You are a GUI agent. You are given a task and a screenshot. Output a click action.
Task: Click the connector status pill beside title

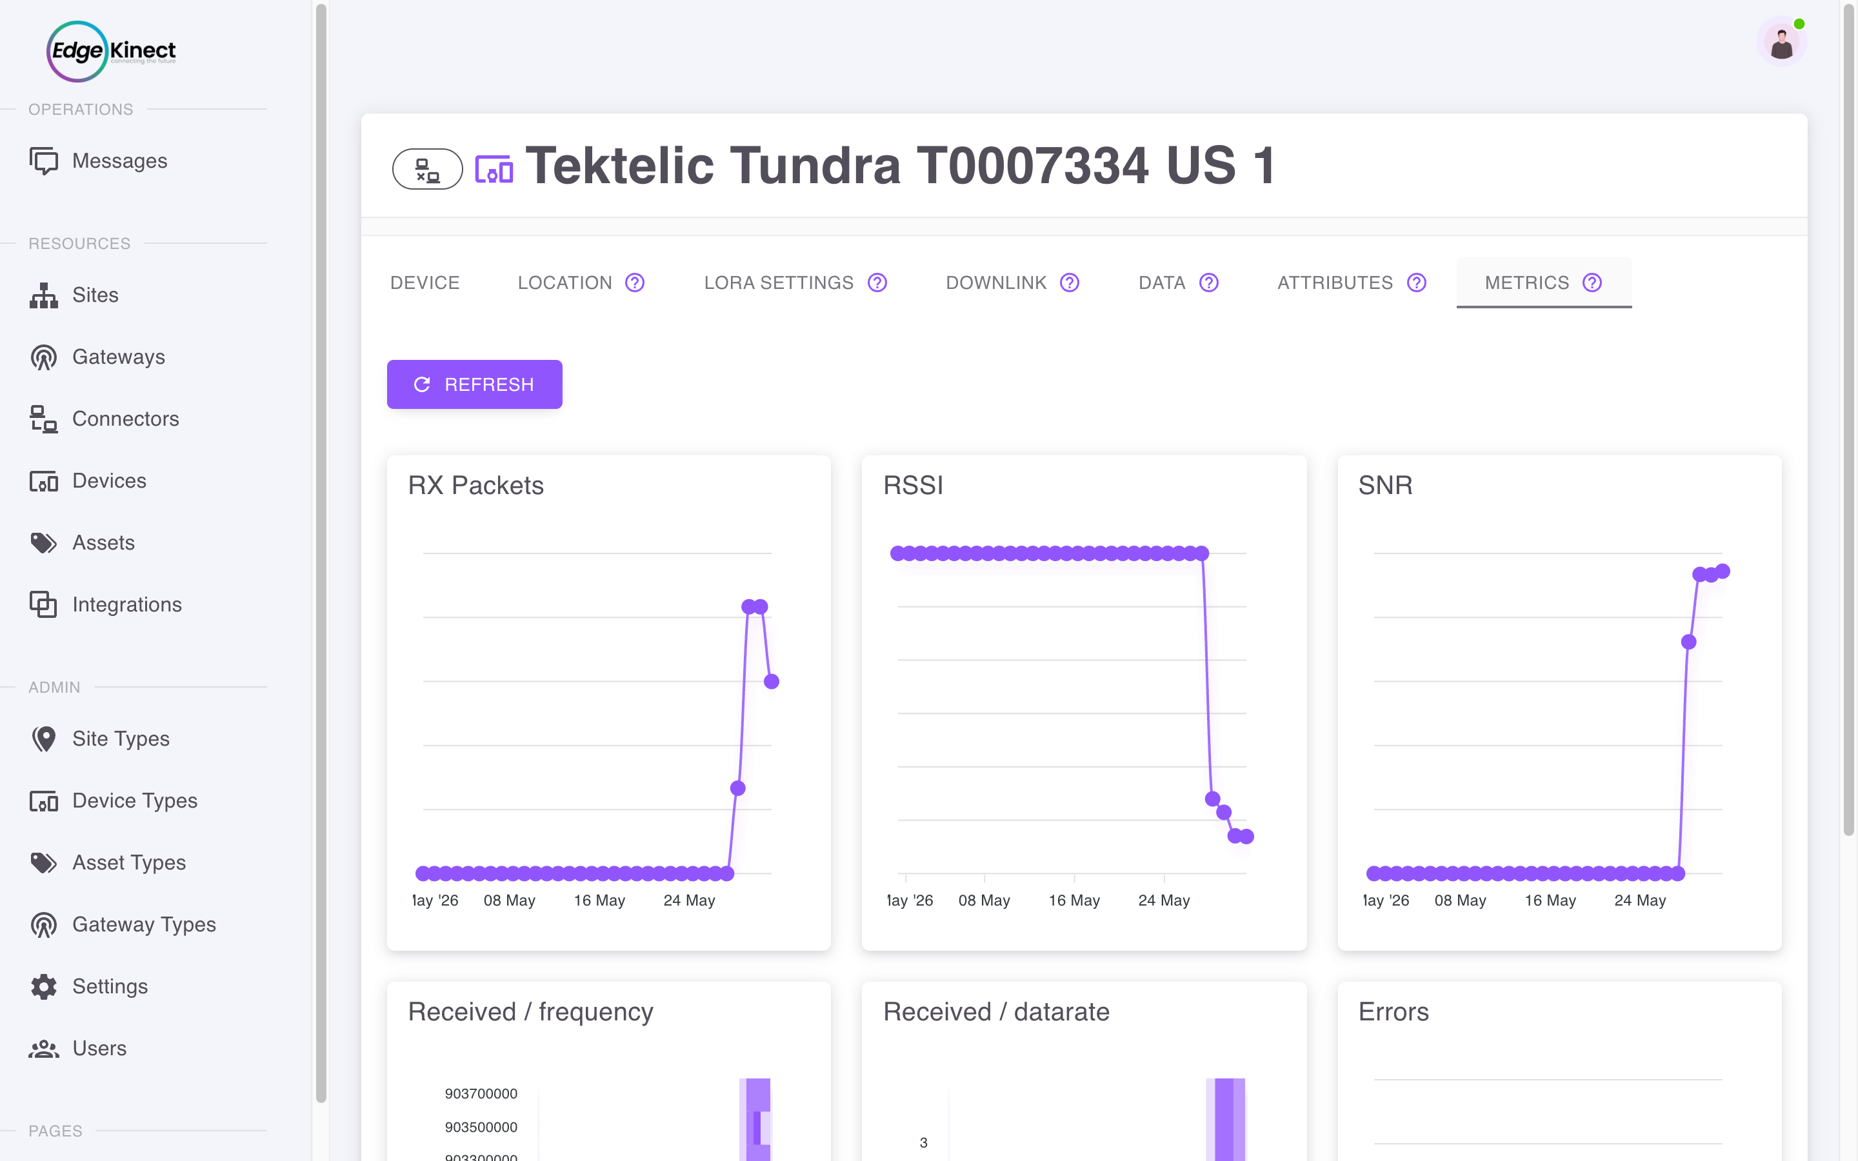(428, 169)
